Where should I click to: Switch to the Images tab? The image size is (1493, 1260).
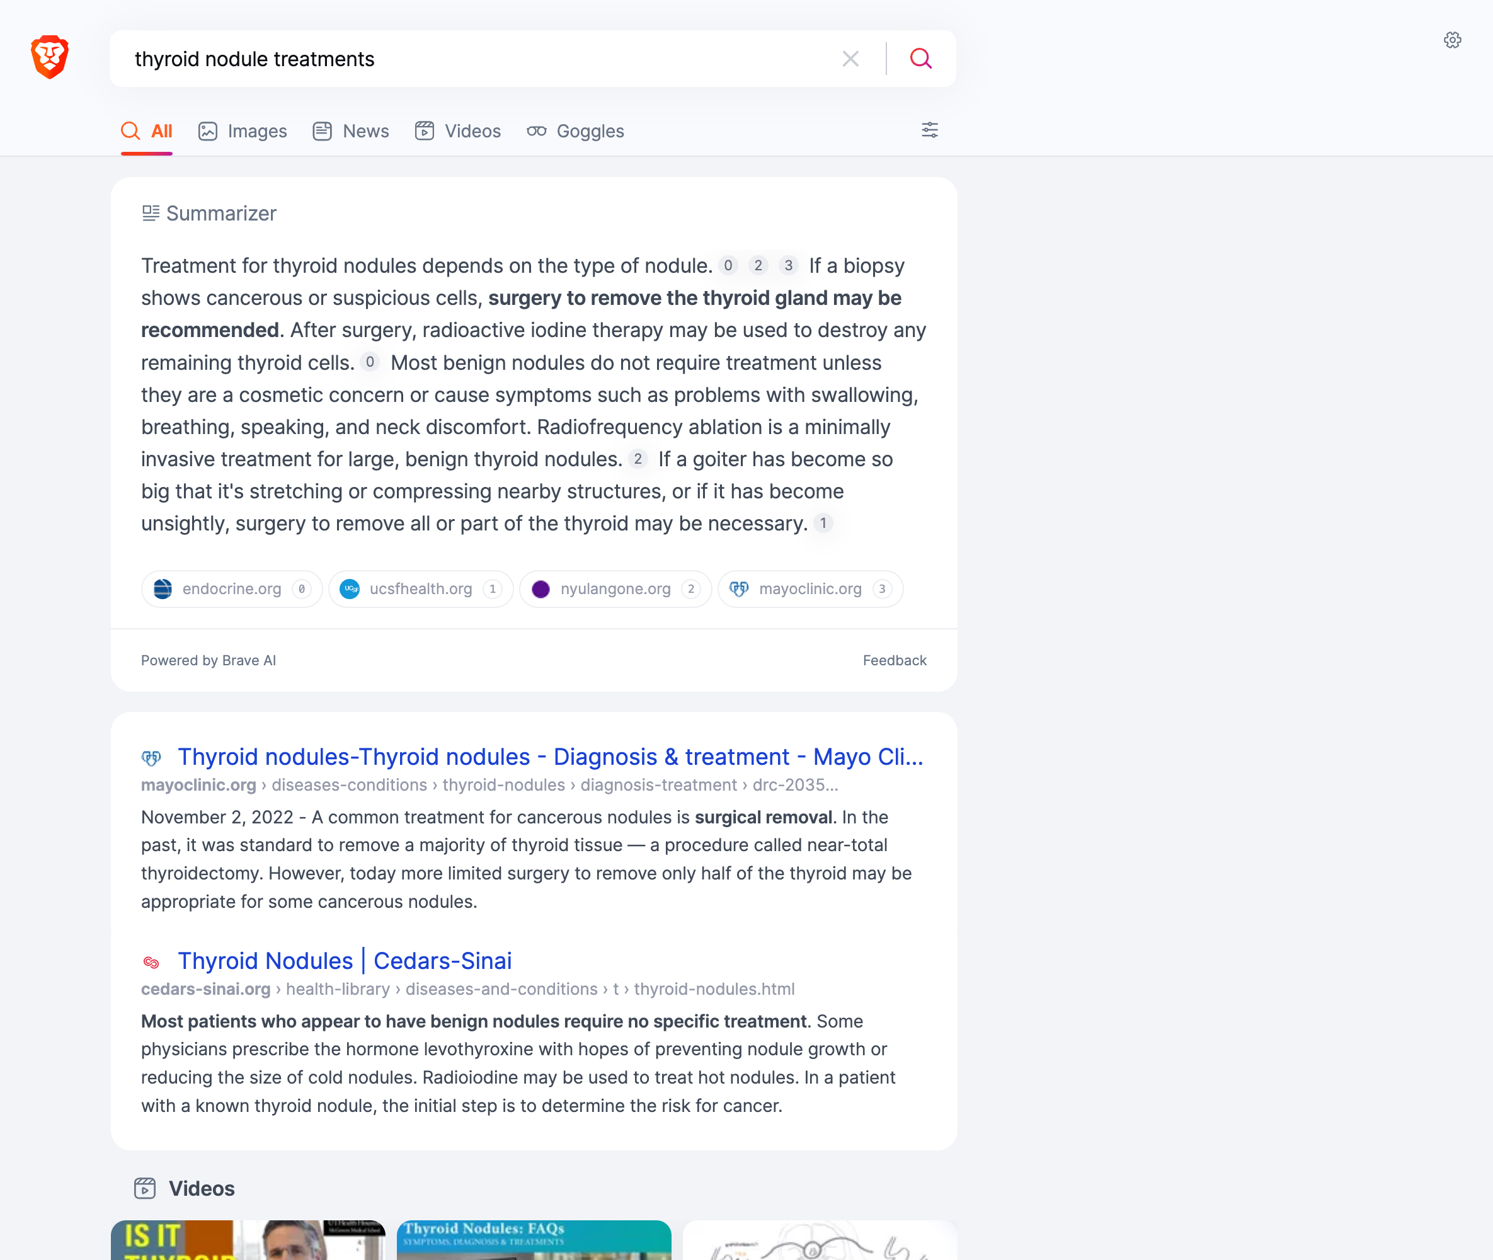[243, 132]
